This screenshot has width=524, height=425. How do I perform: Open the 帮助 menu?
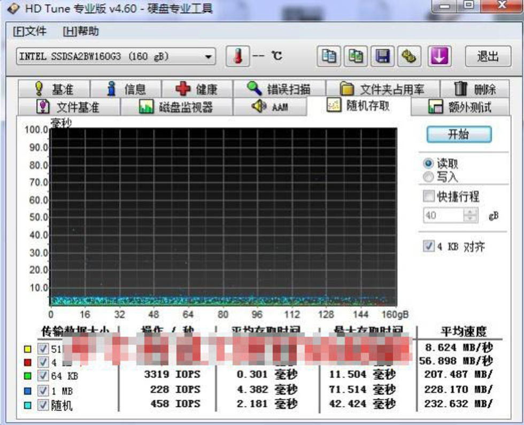click(81, 31)
